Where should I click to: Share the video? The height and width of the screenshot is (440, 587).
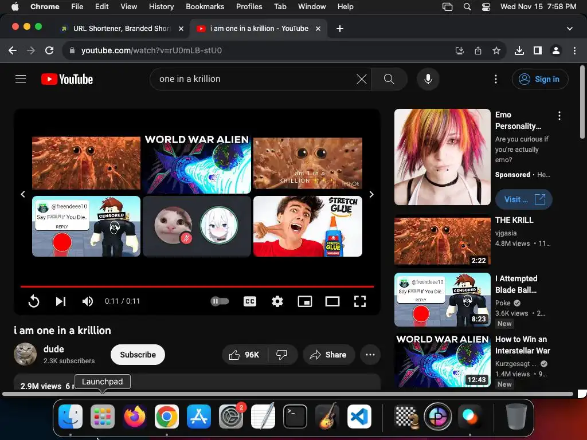[x=328, y=355]
